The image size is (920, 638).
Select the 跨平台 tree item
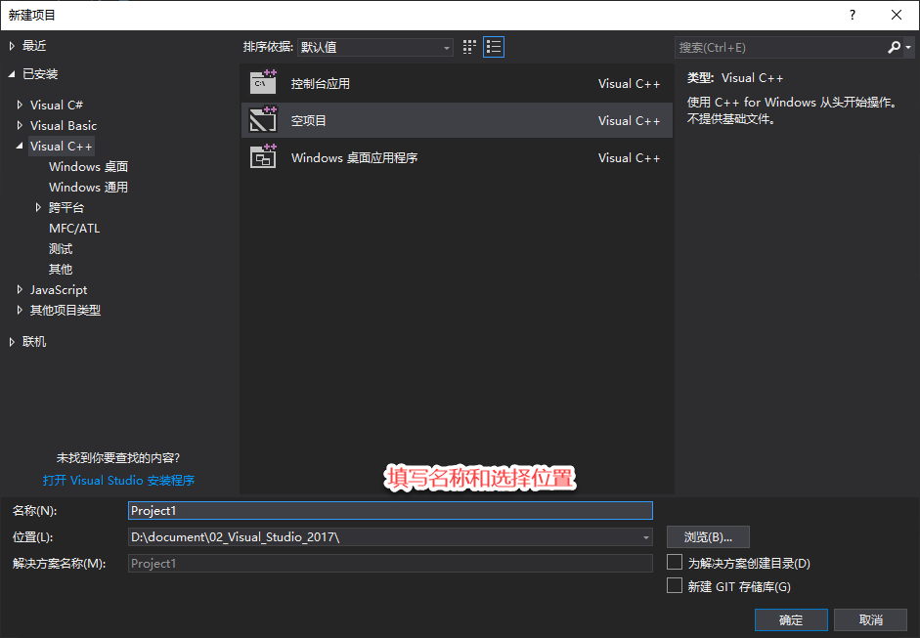[x=66, y=207]
